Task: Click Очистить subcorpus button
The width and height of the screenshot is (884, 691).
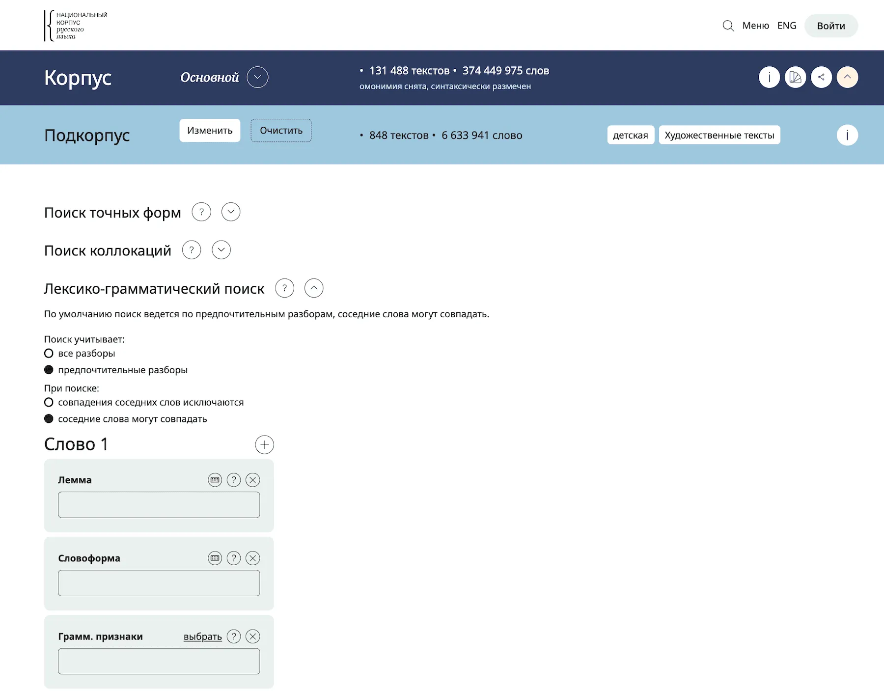Action: click(x=281, y=131)
